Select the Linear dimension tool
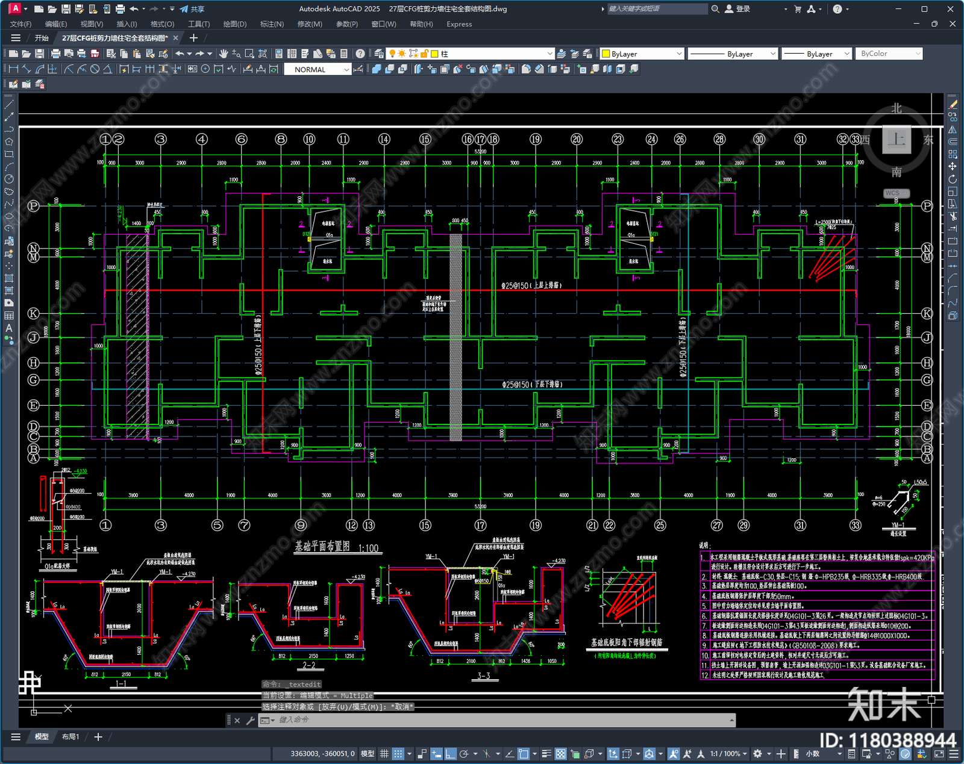Screen dimensions: 964x764 (x=13, y=69)
